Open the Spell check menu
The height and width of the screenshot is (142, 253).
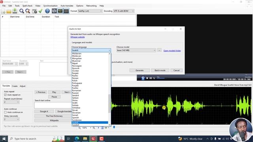tap(27, 6)
